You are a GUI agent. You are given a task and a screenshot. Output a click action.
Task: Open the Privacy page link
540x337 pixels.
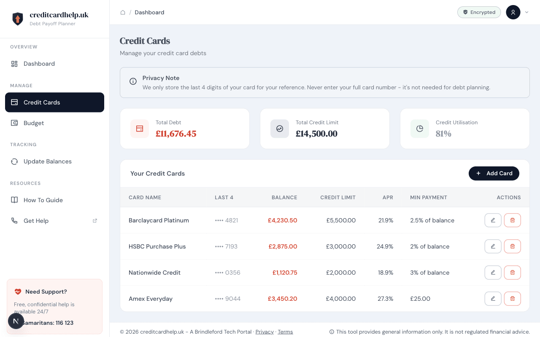point(264,332)
